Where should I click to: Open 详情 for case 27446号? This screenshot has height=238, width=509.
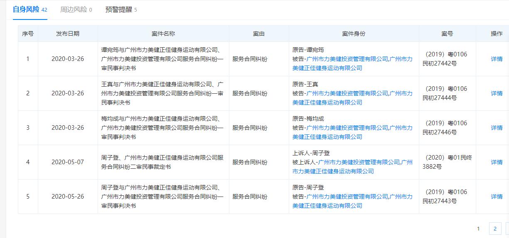pos(497,128)
